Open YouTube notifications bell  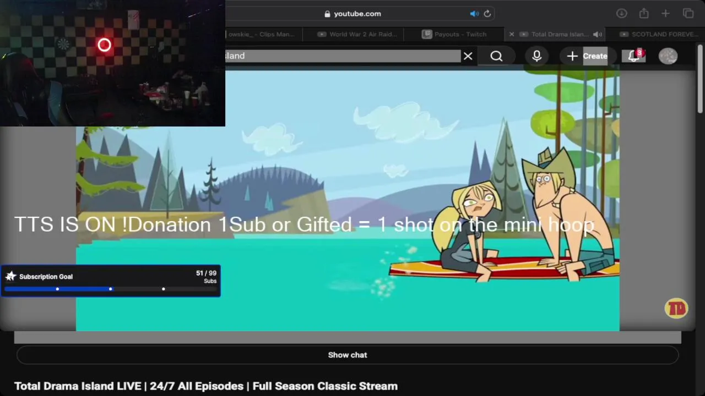(x=634, y=56)
